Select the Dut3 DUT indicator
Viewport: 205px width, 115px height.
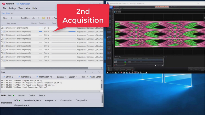32,96
